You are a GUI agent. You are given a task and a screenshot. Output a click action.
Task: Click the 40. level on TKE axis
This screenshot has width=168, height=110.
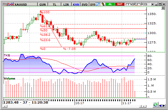[150, 64]
